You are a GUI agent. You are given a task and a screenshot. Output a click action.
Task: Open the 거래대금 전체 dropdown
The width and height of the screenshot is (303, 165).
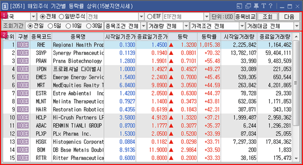tap(297, 26)
